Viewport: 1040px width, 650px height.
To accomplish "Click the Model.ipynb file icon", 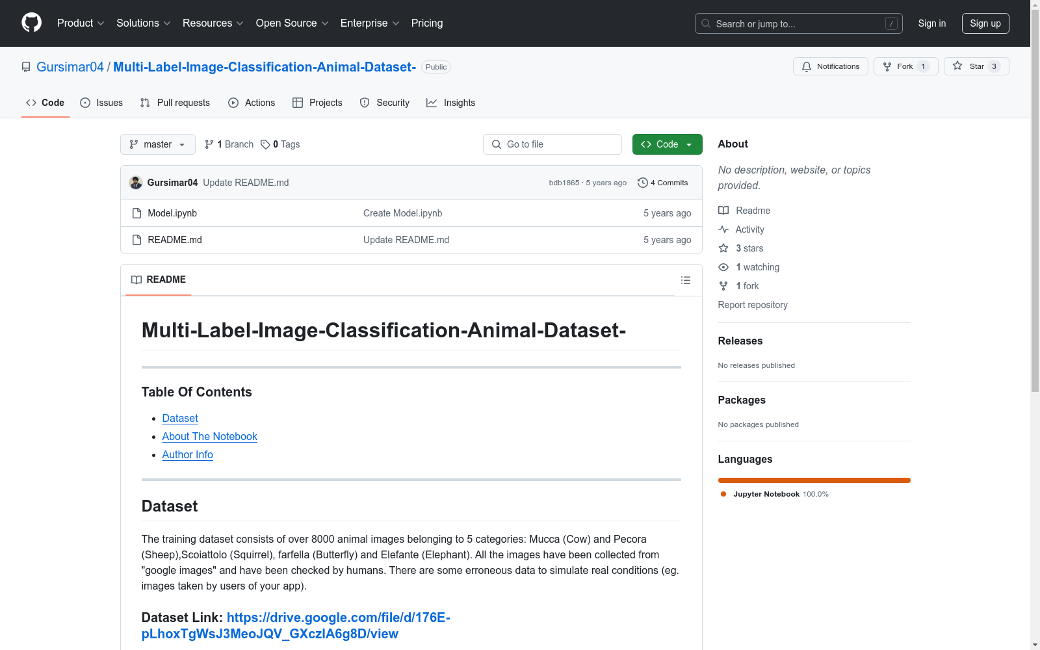I will [136, 213].
